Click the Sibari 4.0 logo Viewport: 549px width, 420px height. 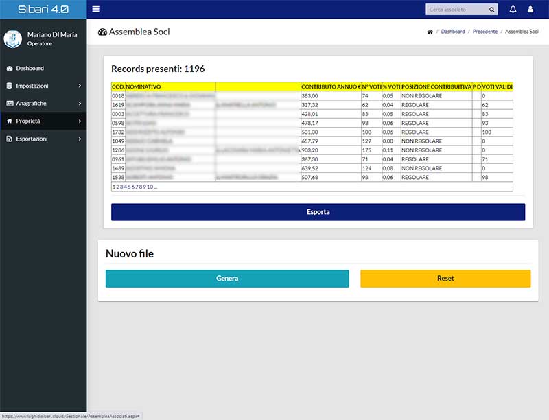tap(43, 9)
